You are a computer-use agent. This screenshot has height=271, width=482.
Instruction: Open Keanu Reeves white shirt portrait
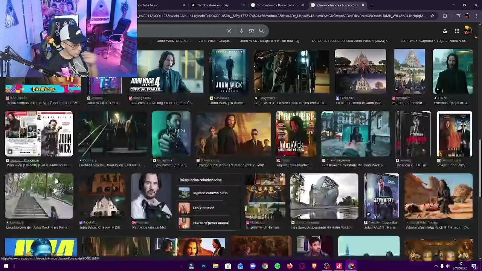coord(151,196)
